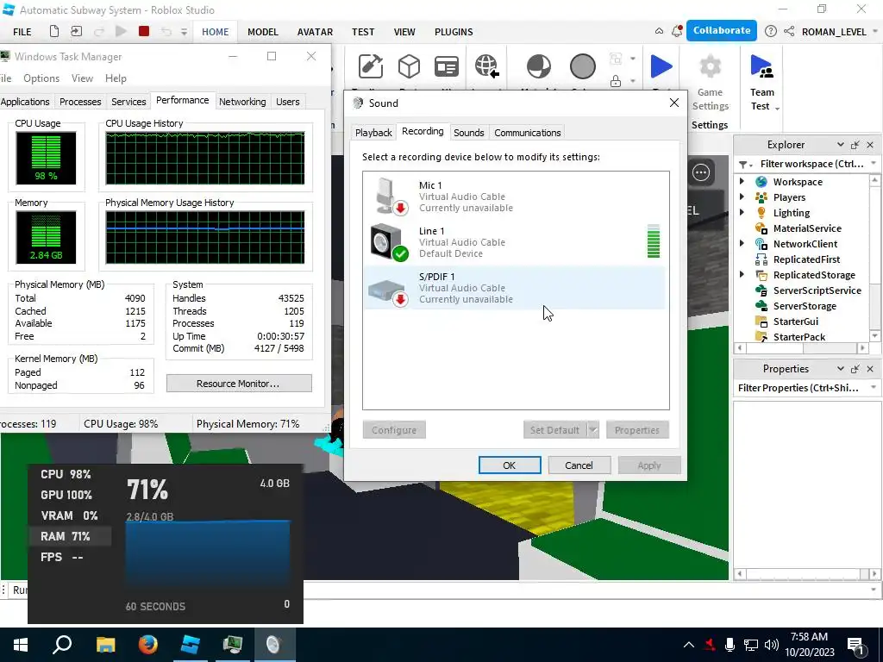Click OK in the Sound dialog
The width and height of the screenshot is (883, 662).
510,465
